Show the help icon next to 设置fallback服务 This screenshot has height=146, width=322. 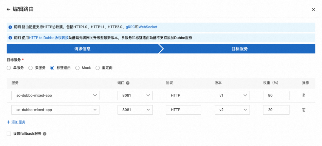(44, 134)
